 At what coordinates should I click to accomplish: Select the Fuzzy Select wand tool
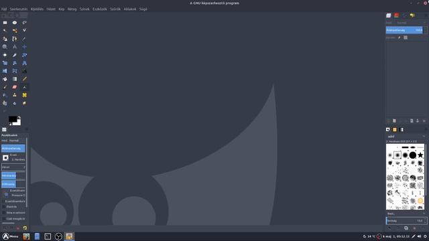(x=5, y=31)
